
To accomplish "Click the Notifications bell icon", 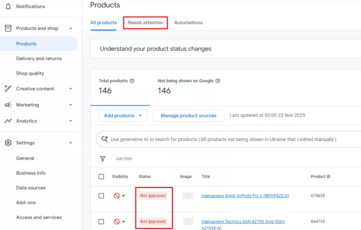I will [x=8, y=6].
